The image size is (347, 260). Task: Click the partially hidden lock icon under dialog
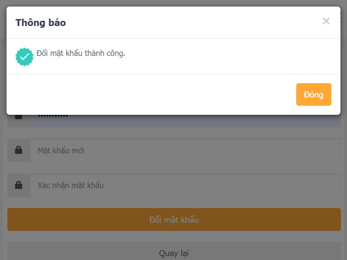point(19,117)
